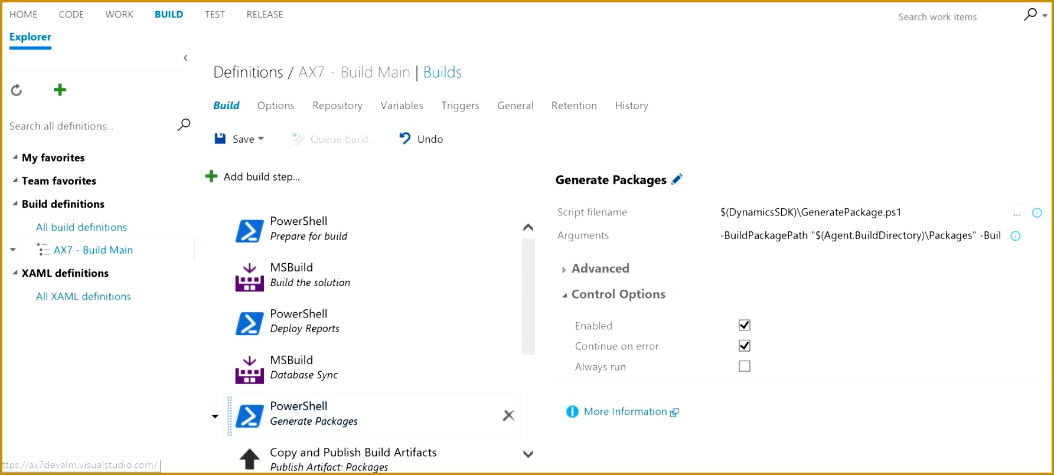Open the AX7 - Build Main context dropdown arrow
The height and width of the screenshot is (475, 1054).
pyautogui.click(x=13, y=250)
